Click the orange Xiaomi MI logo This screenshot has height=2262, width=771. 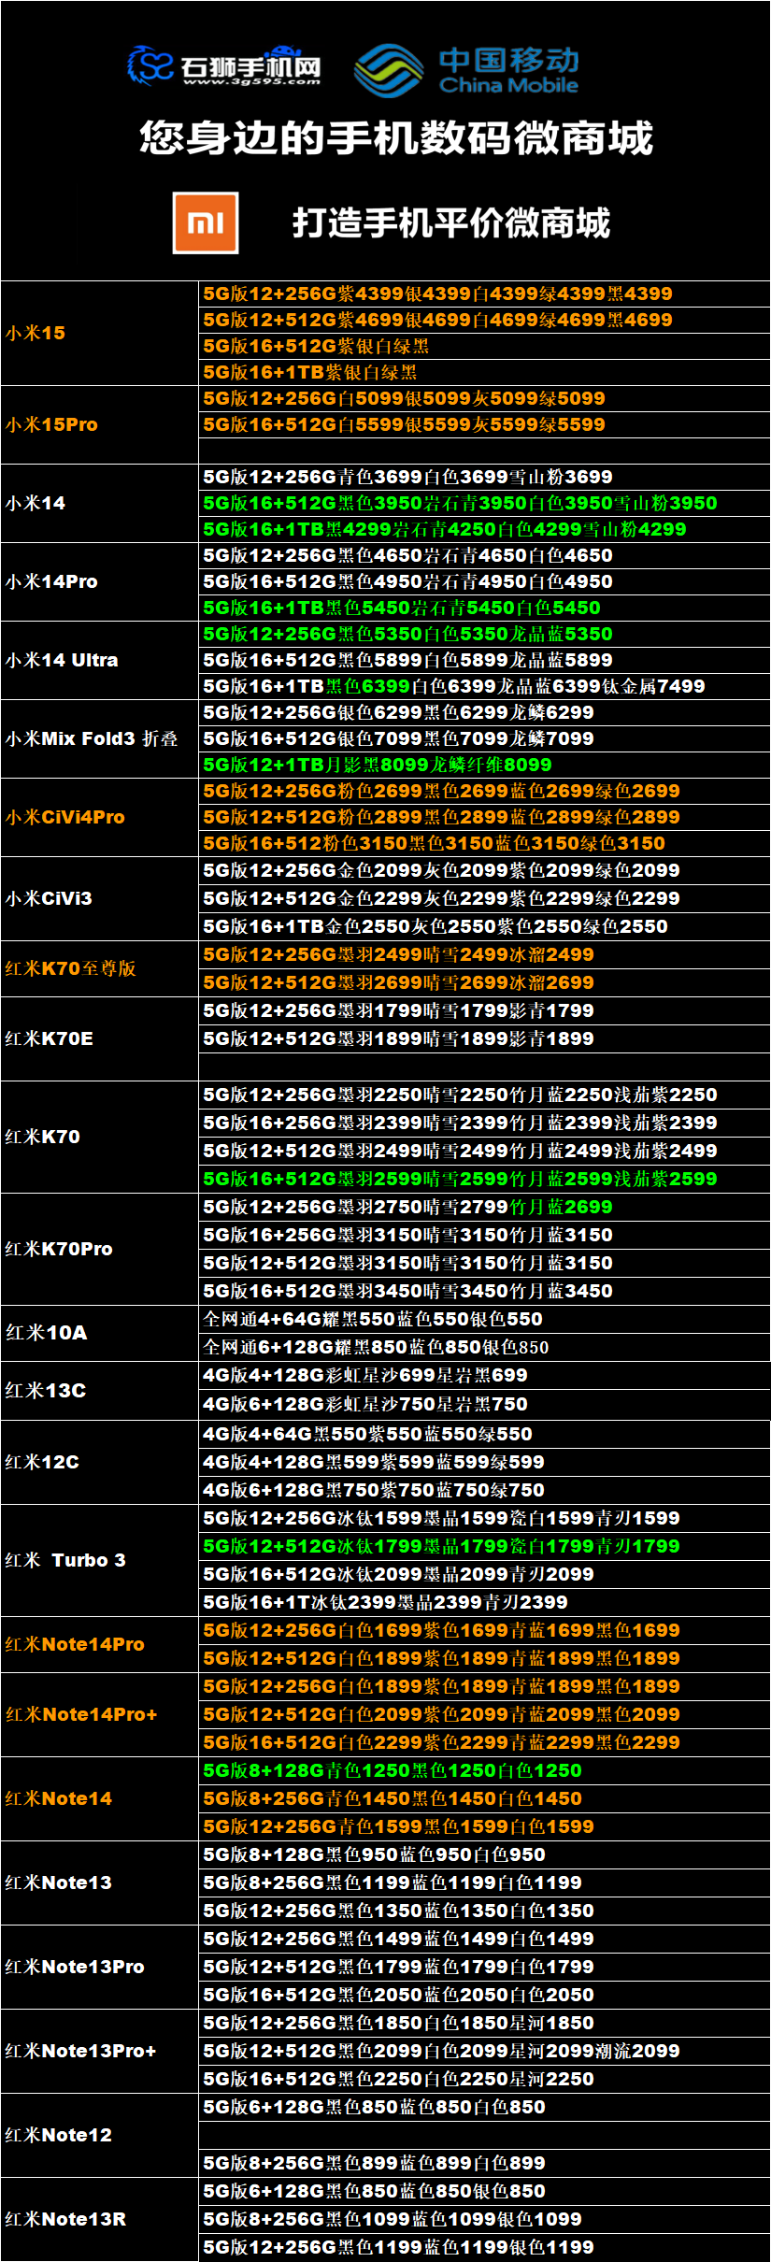pos(206,223)
